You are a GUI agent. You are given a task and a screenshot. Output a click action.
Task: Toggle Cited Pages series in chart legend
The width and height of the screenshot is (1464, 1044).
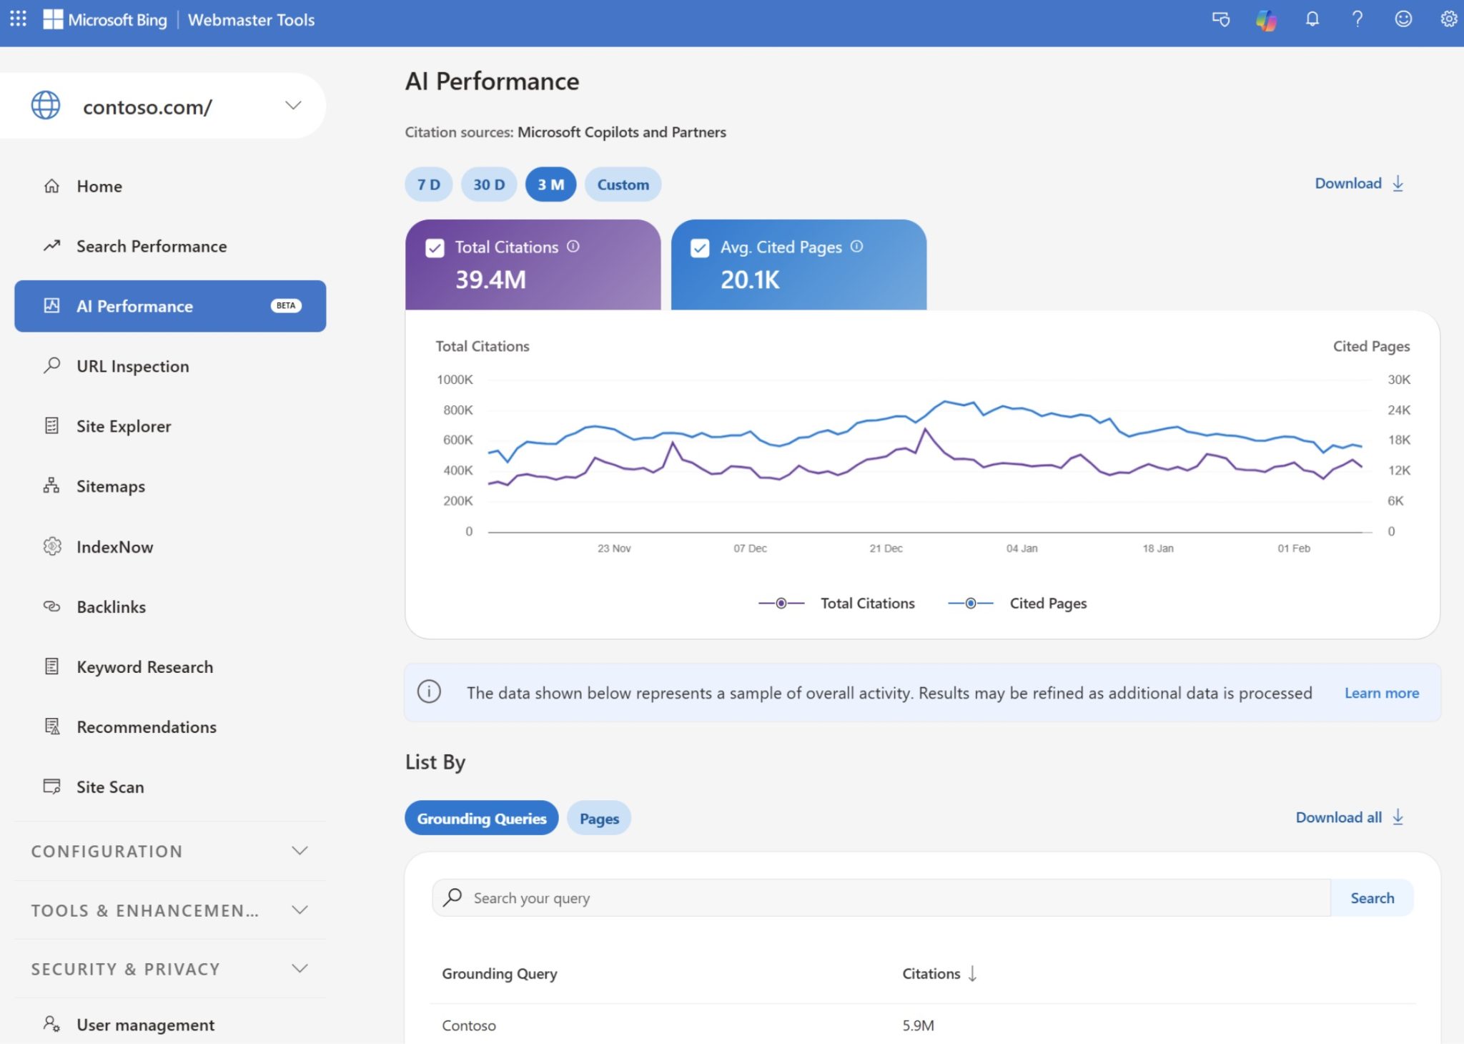coord(1047,604)
